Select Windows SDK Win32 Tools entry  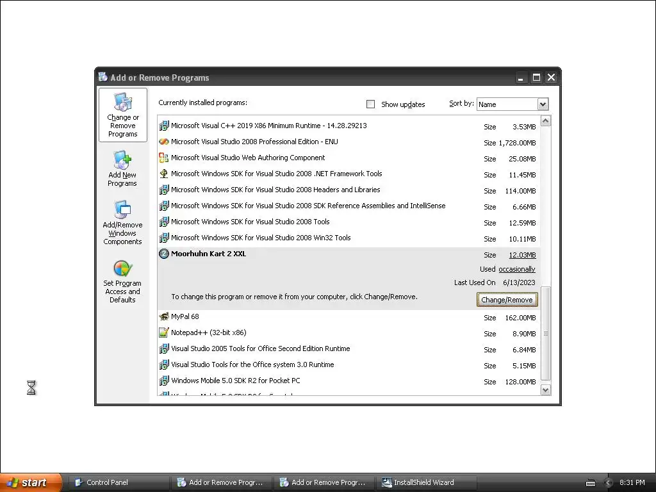[x=349, y=238]
